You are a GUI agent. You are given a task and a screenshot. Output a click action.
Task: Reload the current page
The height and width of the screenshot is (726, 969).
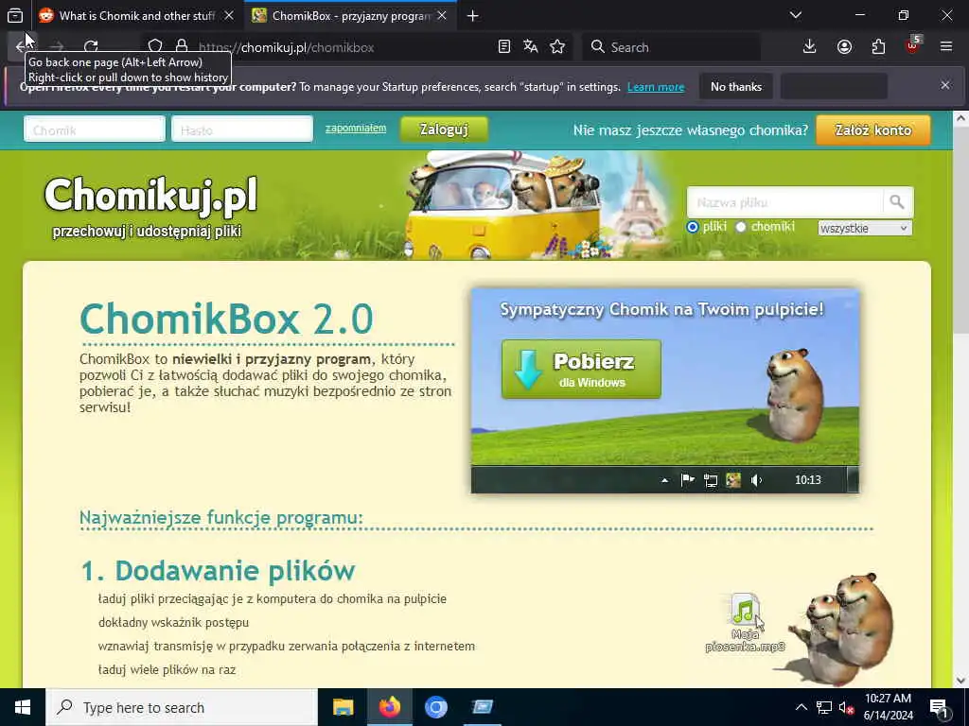click(x=91, y=47)
